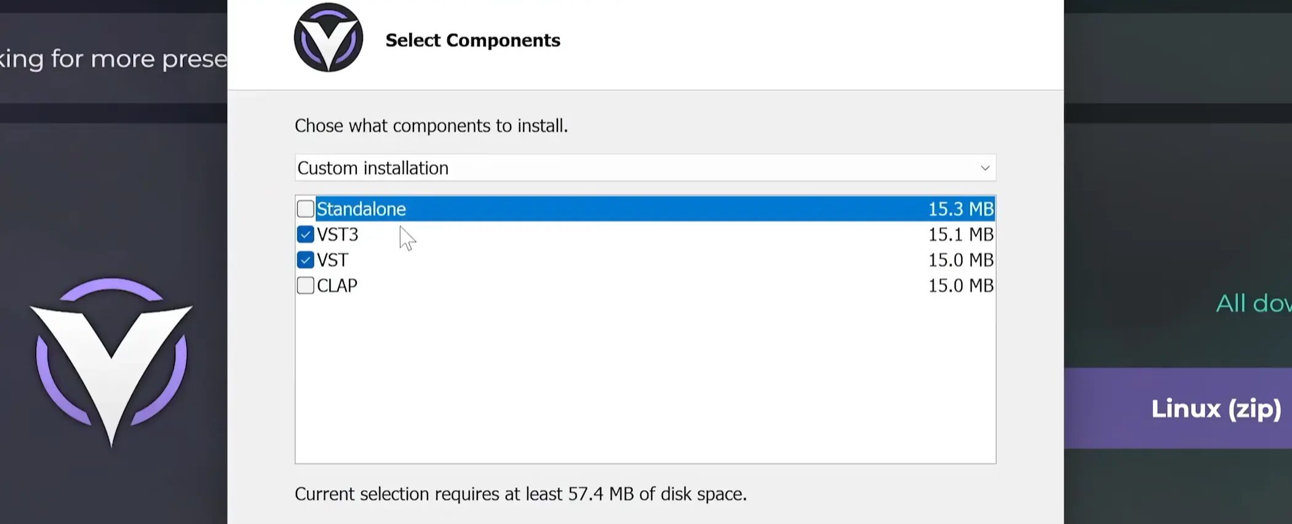Select the VST3 row label
Image resolution: width=1292 pixels, height=524 pixels.
pyautogui.click(x=338, y=234)
